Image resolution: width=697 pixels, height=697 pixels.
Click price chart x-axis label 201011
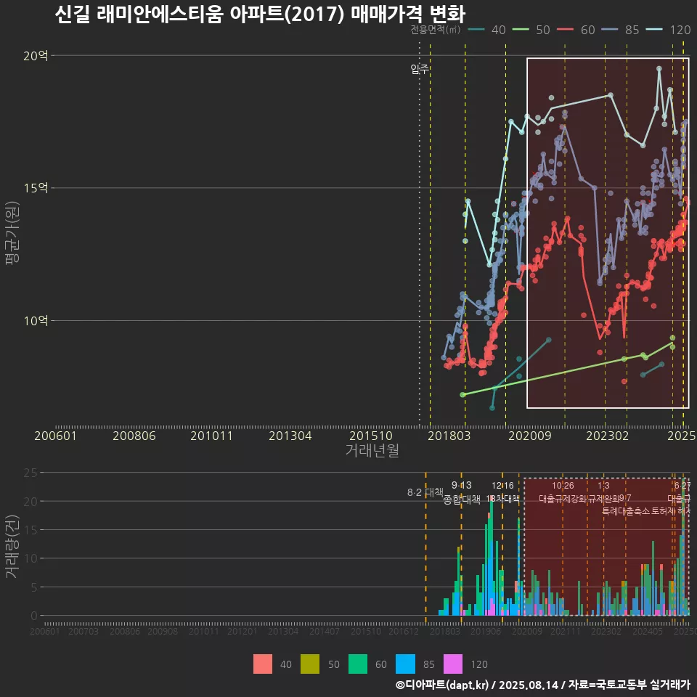tap(211, 436)
